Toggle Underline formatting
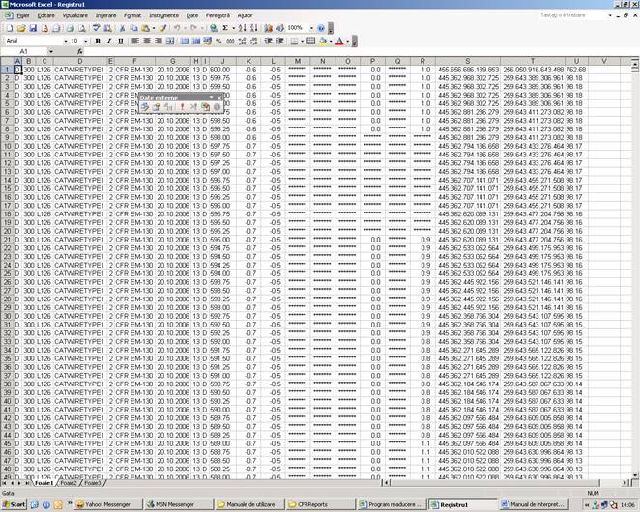Viewport: 640px width, 512px height. (x=121, y=41)
